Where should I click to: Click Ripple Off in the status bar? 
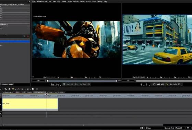pyautogui.click(x=179, y=128)
